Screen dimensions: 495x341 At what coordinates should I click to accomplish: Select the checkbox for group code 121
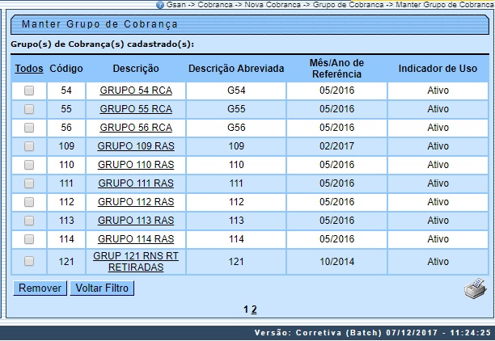pyautogui.click(x=29, y=261)
